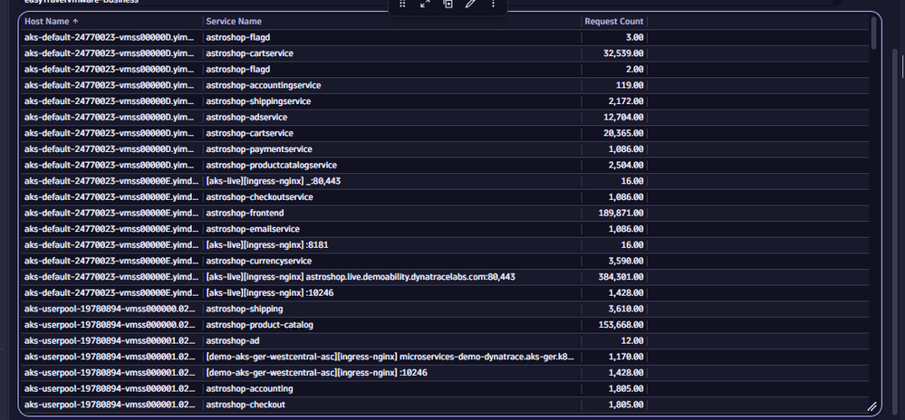Click request count 2,504.00
This screenshot has width=905, height=420.
(x=626, y=165)
